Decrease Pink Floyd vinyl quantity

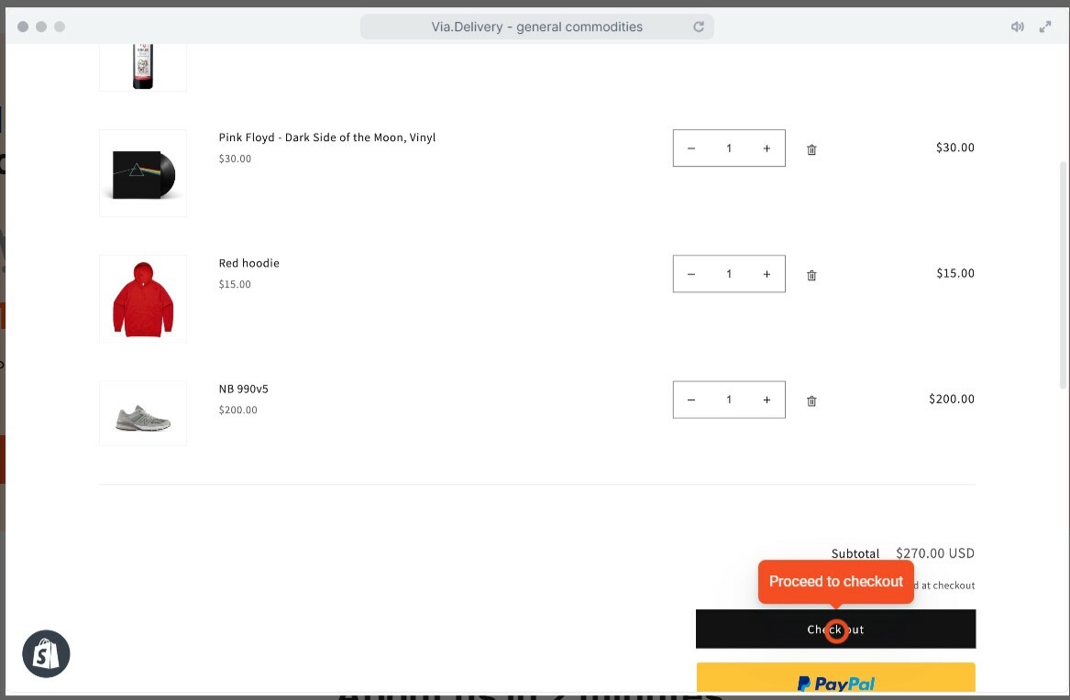691,148
